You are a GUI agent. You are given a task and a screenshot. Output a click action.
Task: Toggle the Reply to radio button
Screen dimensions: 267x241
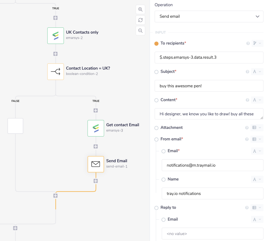click(x=156, y=208)
